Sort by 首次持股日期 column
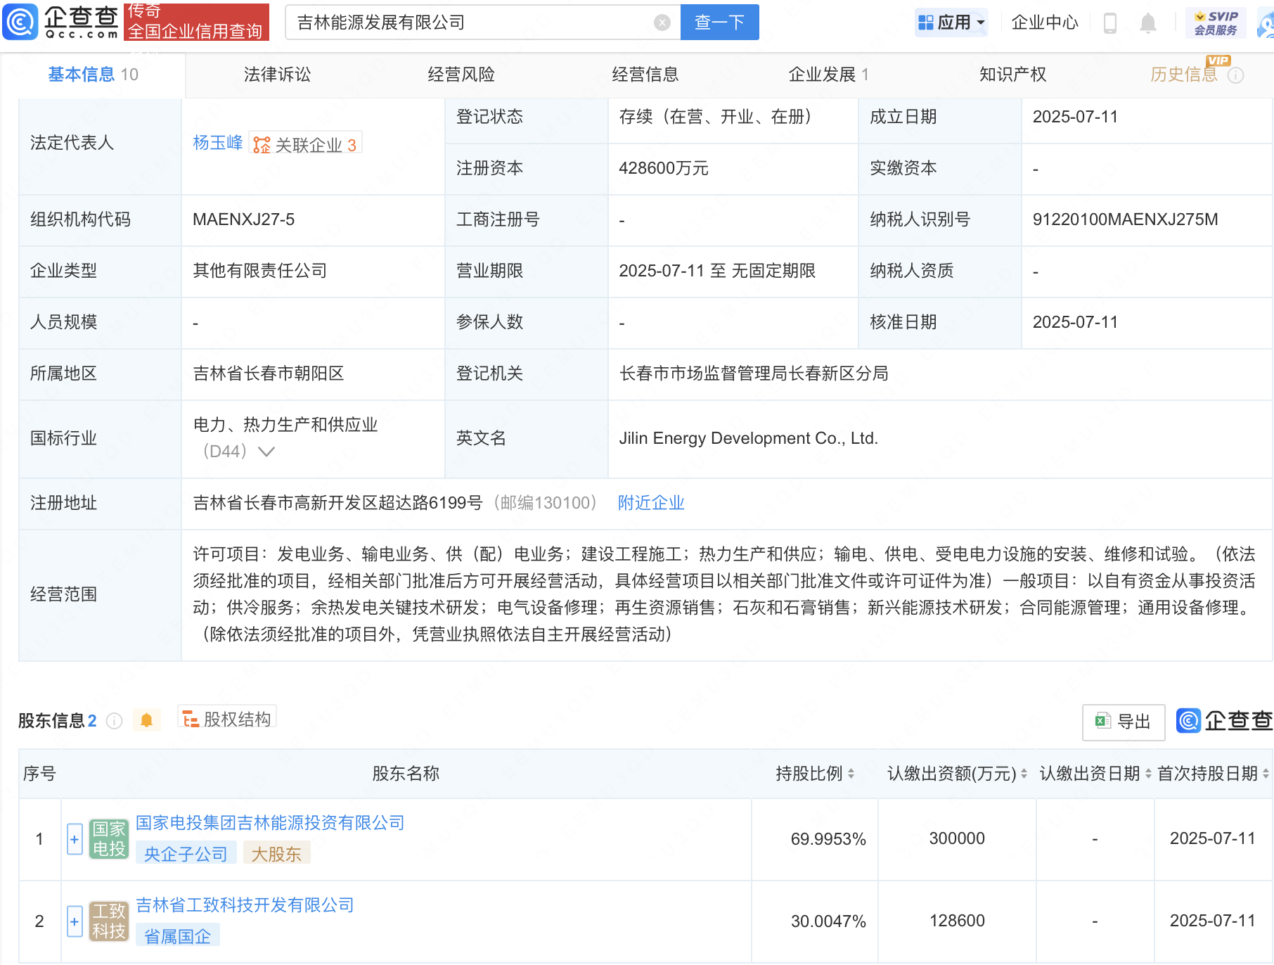1274x965 pixels. (1266, 774)
